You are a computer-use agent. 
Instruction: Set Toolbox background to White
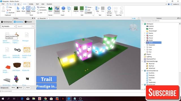pyautogui.click(x=12, y=88)
